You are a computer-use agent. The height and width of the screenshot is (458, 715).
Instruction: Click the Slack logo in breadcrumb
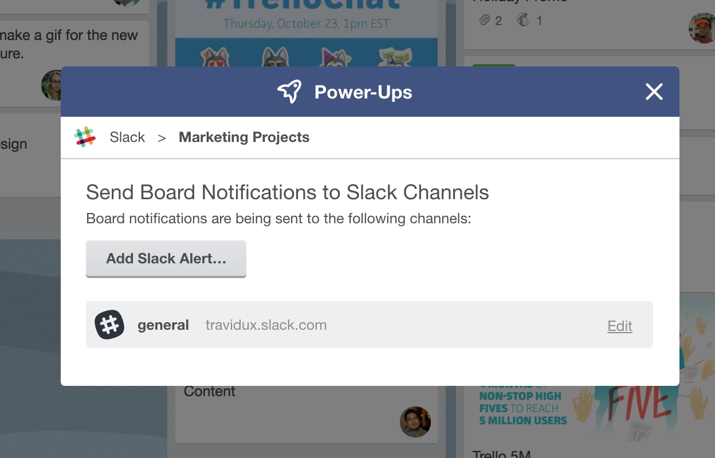coord(85,137)
